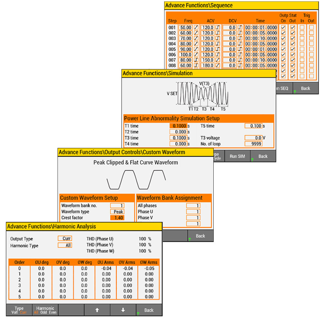Uncheck Output On for sequence step 001

[x=283, y=27]
